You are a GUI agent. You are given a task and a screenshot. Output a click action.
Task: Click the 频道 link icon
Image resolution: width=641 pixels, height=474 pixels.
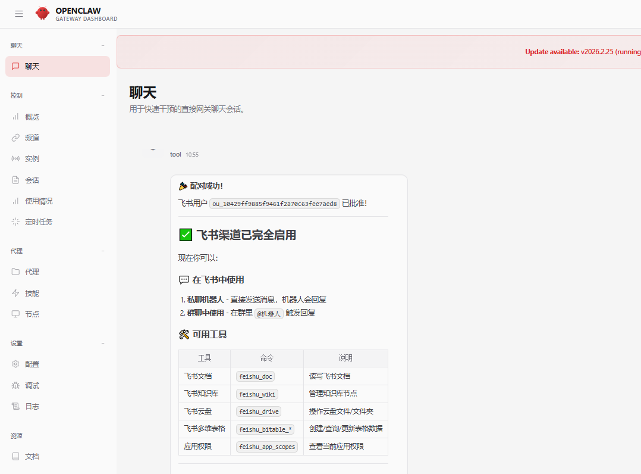point(15,138)
